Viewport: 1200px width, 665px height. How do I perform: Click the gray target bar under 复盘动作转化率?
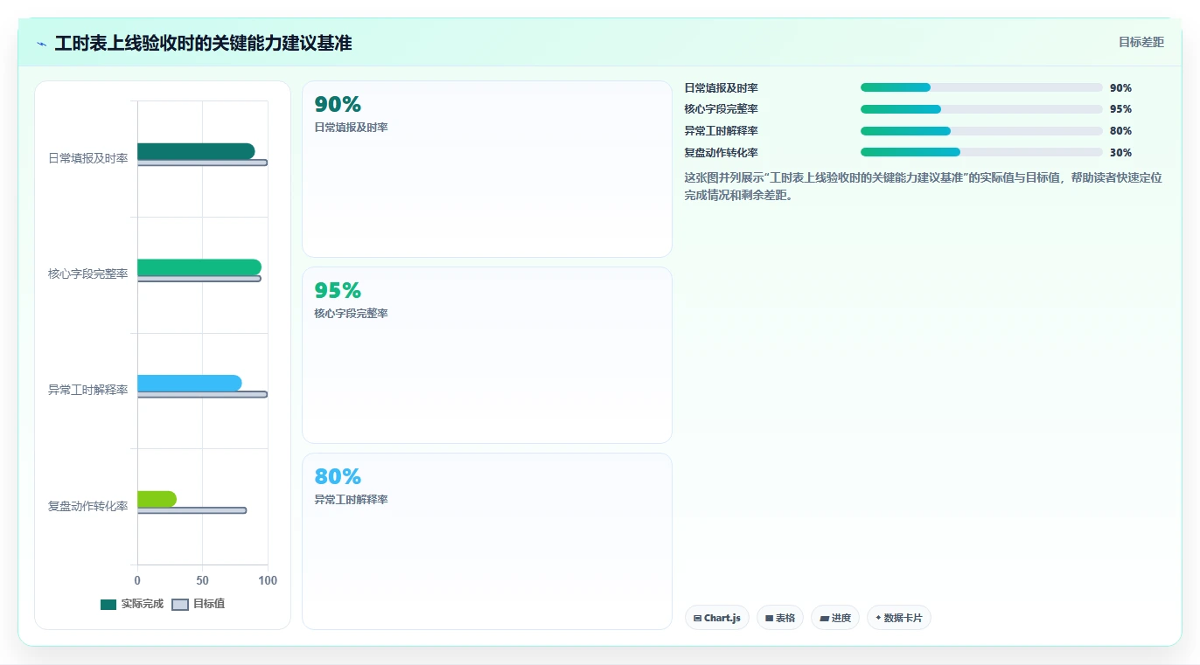(192, 510)
